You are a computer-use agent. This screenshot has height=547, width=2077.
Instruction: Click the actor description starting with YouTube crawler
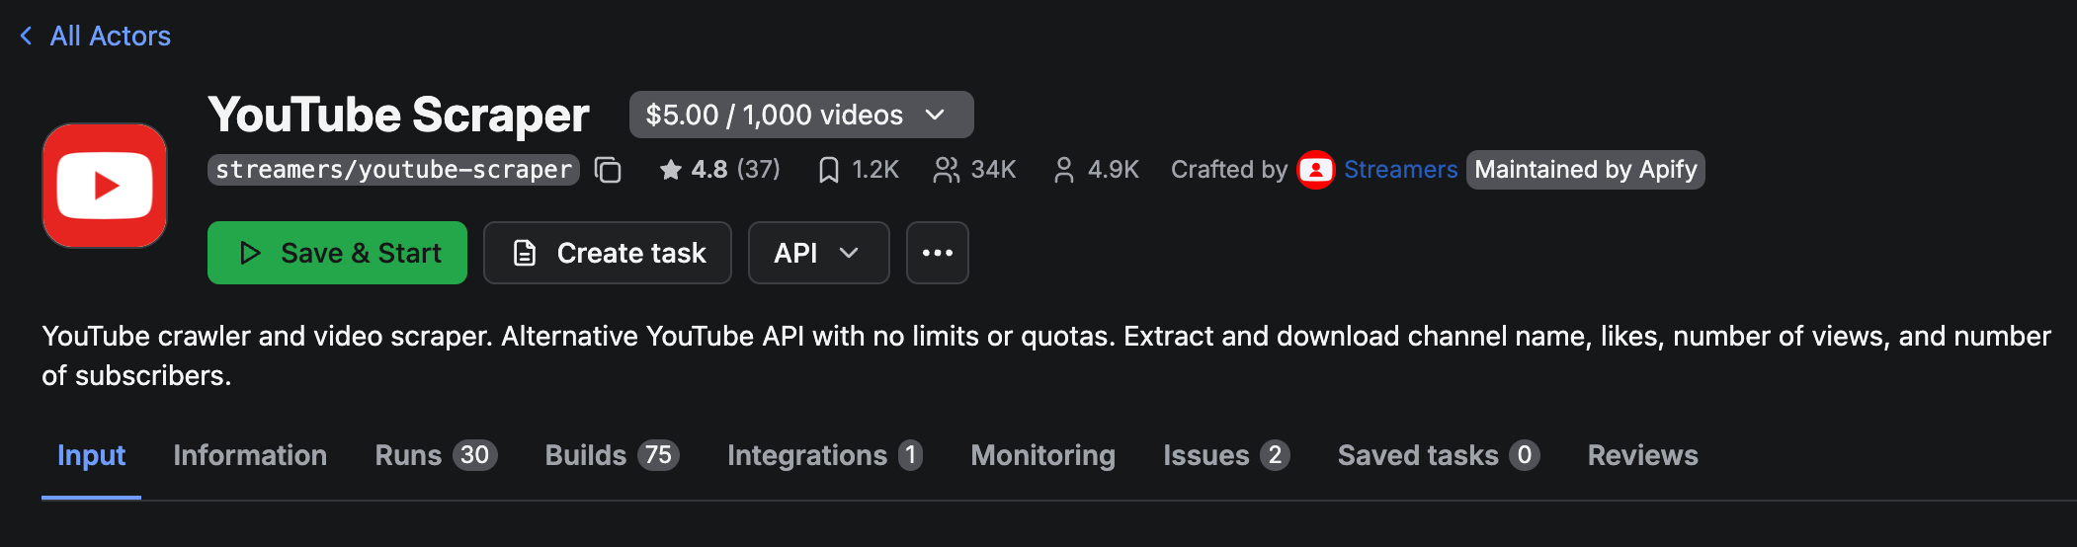point(1046,355)
